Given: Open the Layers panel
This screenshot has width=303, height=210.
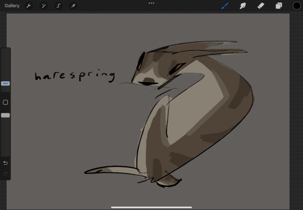Looking at the screenshot, I should click(279, 6).
